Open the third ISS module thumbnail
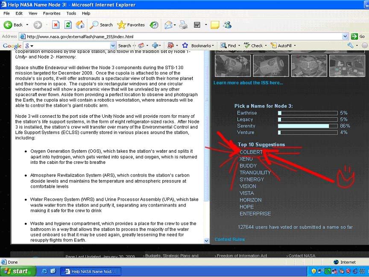This screenshot has width=369, height=277. tap(309, 66)
